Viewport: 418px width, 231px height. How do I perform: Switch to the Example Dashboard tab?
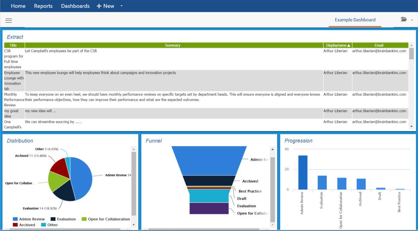(355, 20)
